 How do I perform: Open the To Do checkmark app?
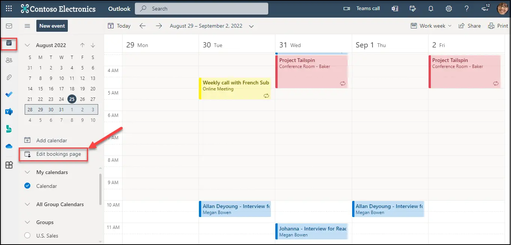coord(9,94)
